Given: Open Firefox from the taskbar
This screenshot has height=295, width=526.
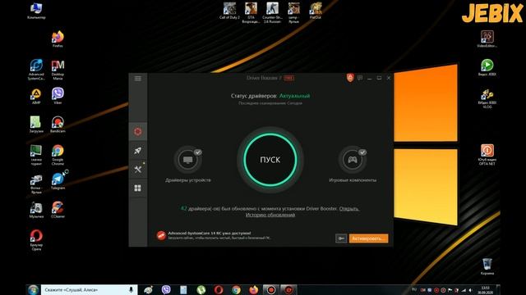Looking at the screenshot, I should pos(254,289).
